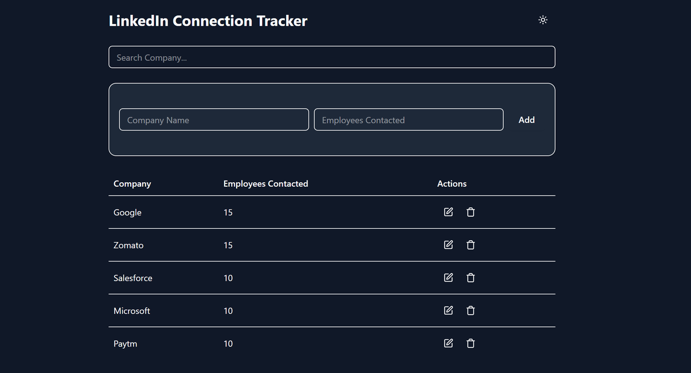This screenshot has width=691, height=373.
Task: Click the Employees Contacted column header
Action: click(265, 183)
